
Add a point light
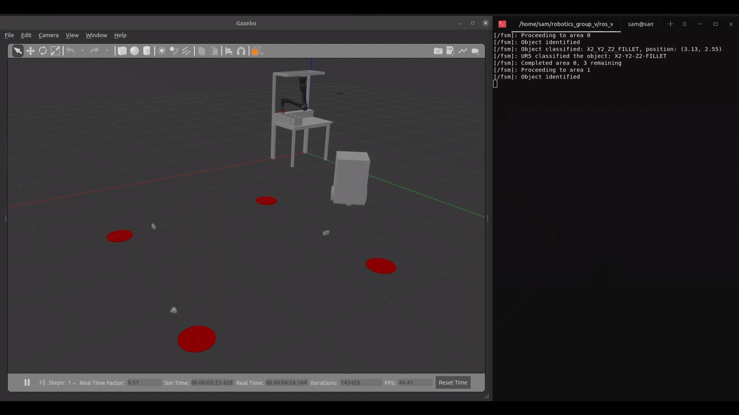point(162,51)
